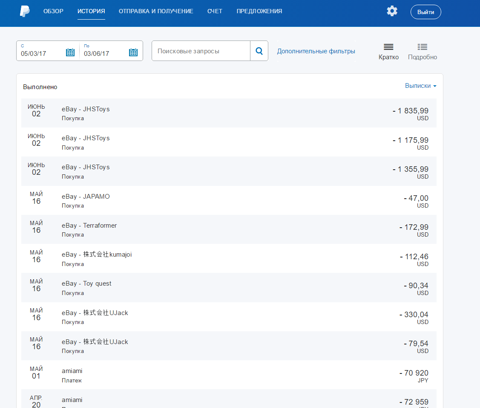The image size is (480, 408).
Task: Click the magnifier search icon
Action: tap(259, 51)
